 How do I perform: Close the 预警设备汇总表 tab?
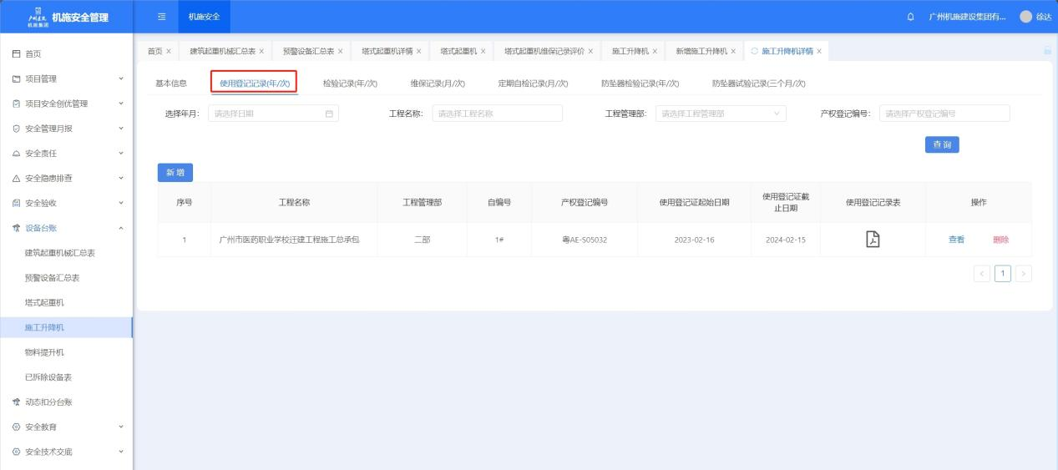pos(340,52)
